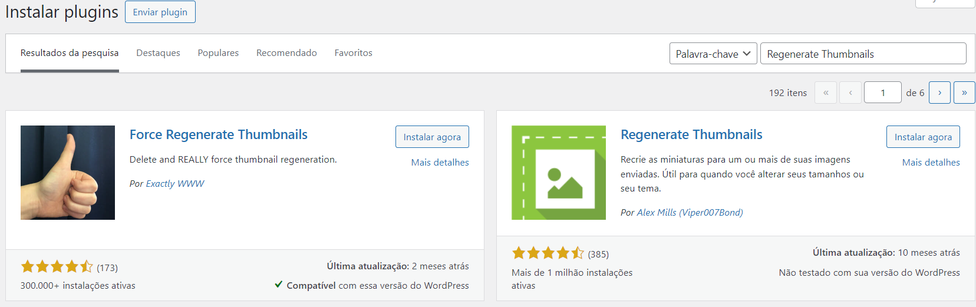Click the 'Instalar plugins' page heading

pyautogui.click(x=62, y=12)
